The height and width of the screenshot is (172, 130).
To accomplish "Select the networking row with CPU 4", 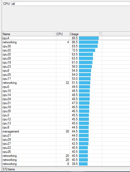I will (x=66, y=42).
